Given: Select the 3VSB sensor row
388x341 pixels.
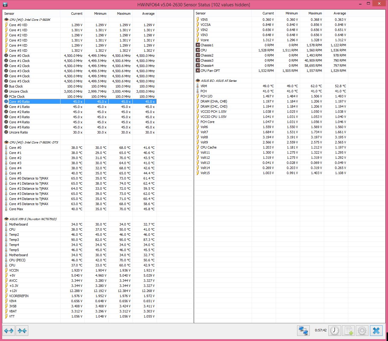Looking at the screenshot, I should point(80,306).
